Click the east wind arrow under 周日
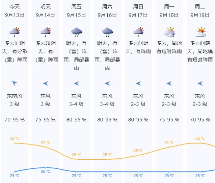 138,83
